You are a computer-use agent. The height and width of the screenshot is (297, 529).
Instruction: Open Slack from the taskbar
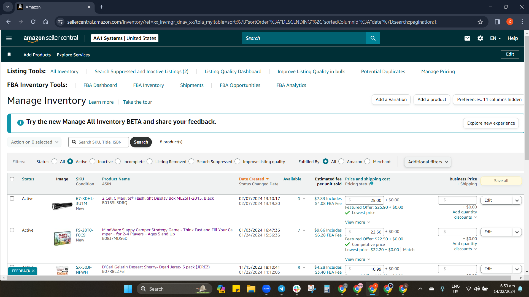pyautogui.click(x=296, y=289)
